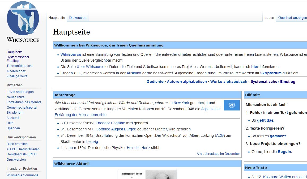Image resolution: width=307 pixels, height=179 pixels.
Task: Load a Zufällige Seite
Action: click(x=17, y=76)
